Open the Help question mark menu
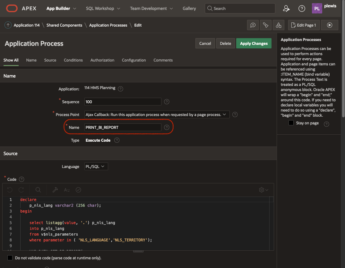The height and width of the screenshot is (268, 345). click(302, 9)
